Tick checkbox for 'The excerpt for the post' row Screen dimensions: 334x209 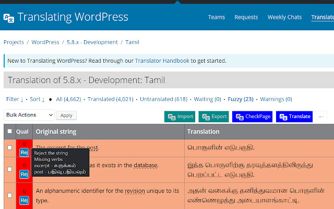coord(9,147)
